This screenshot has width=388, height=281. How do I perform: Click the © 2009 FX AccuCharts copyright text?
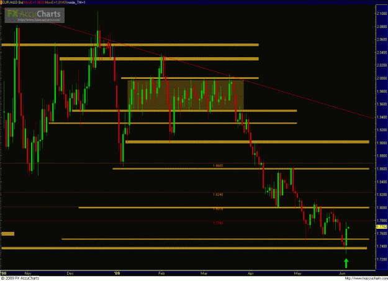20,279
